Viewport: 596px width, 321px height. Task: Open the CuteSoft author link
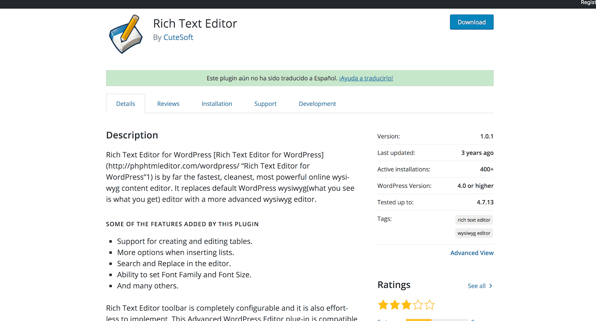[x=178, y=37]
